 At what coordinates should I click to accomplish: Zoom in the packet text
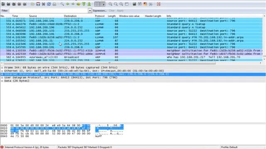click(111, 4)
